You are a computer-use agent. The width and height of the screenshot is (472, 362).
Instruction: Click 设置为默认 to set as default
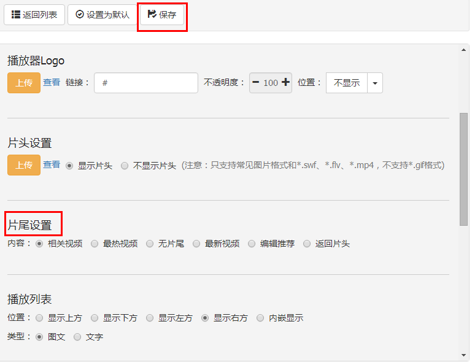pos(102,15)
